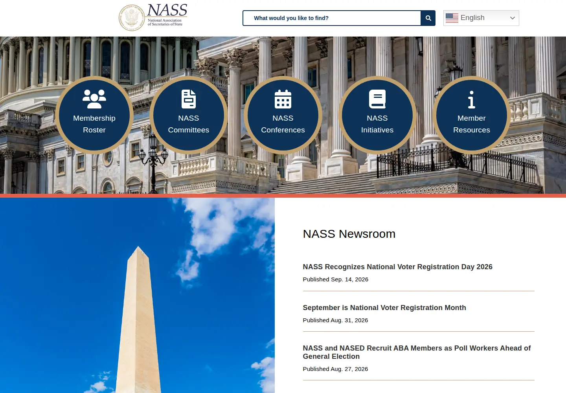Open the NASS Conferences calendar icon
566x393 pixels.
click(283, 99)
